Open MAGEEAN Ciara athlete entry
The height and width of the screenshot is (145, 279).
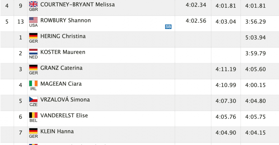pyautogui.click(x=61, y=84)
